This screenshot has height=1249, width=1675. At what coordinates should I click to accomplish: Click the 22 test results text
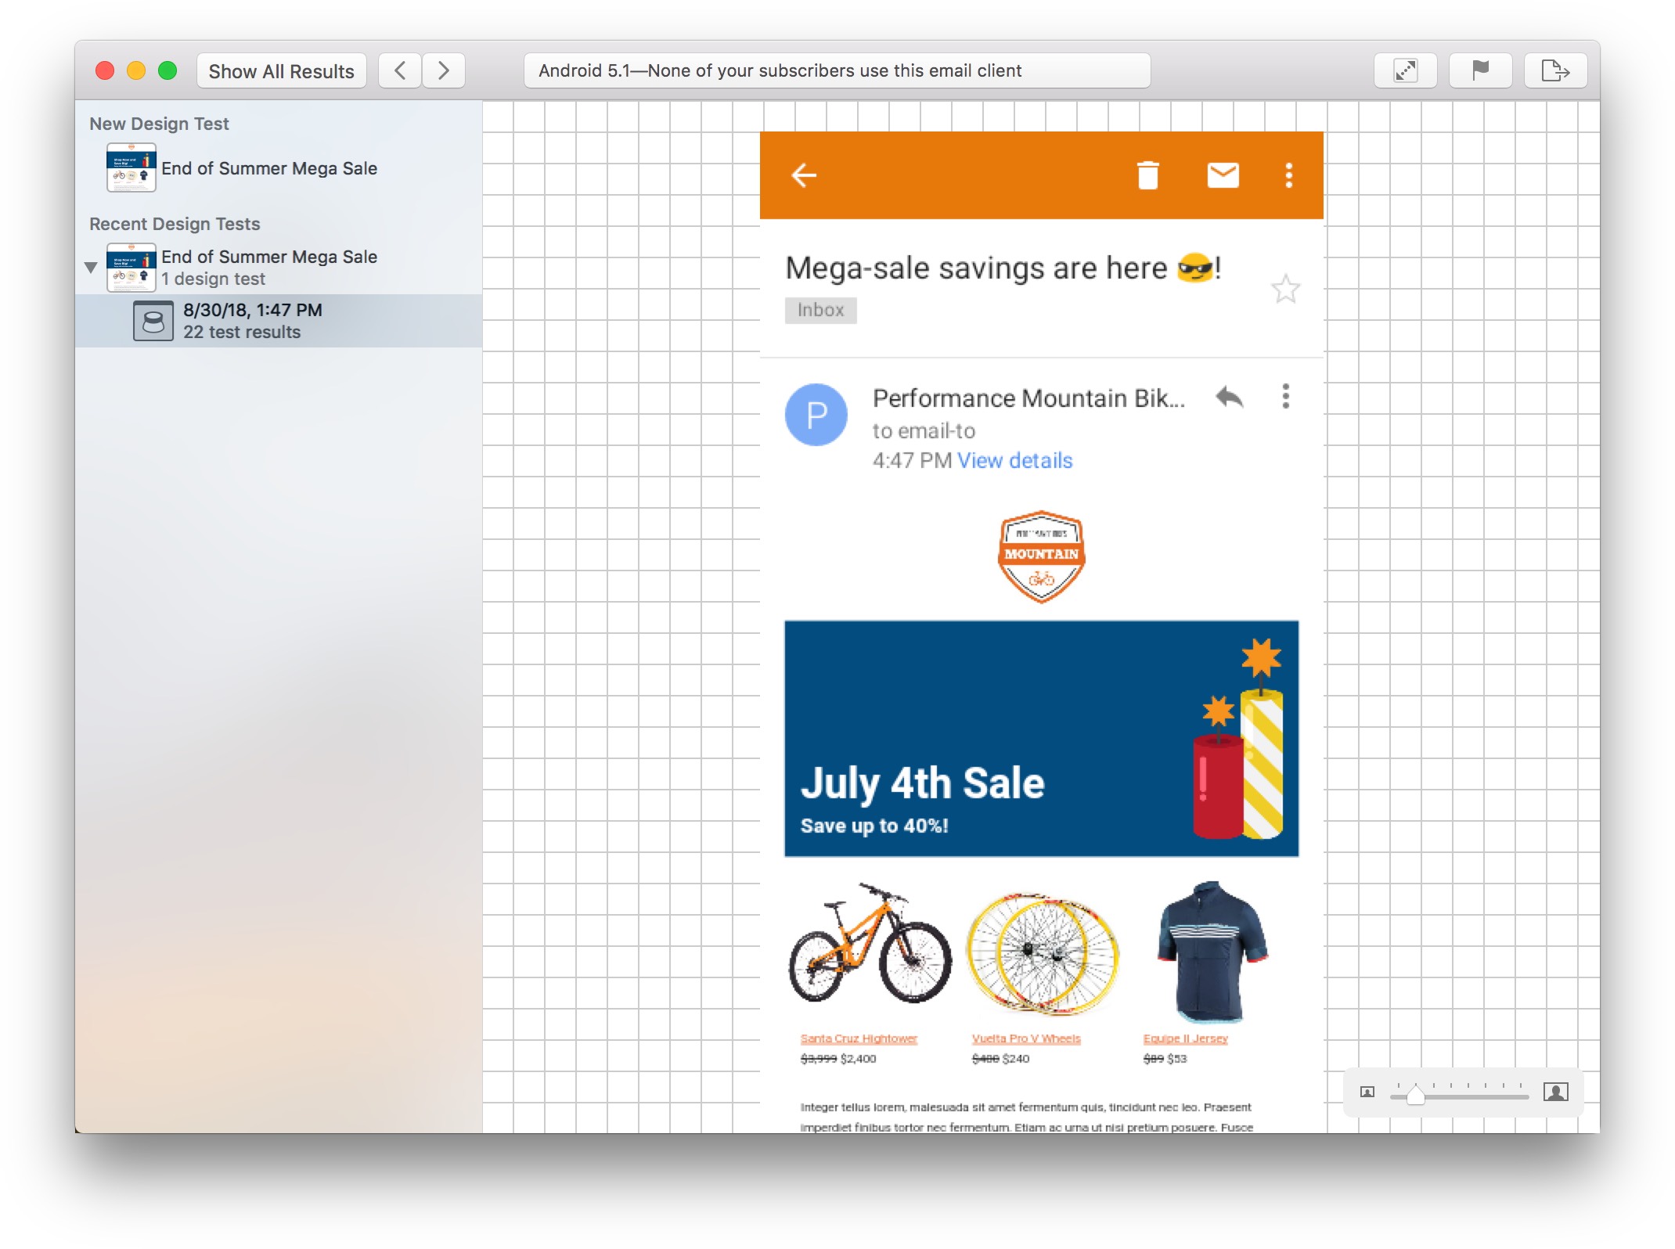(x=242, y=333)
